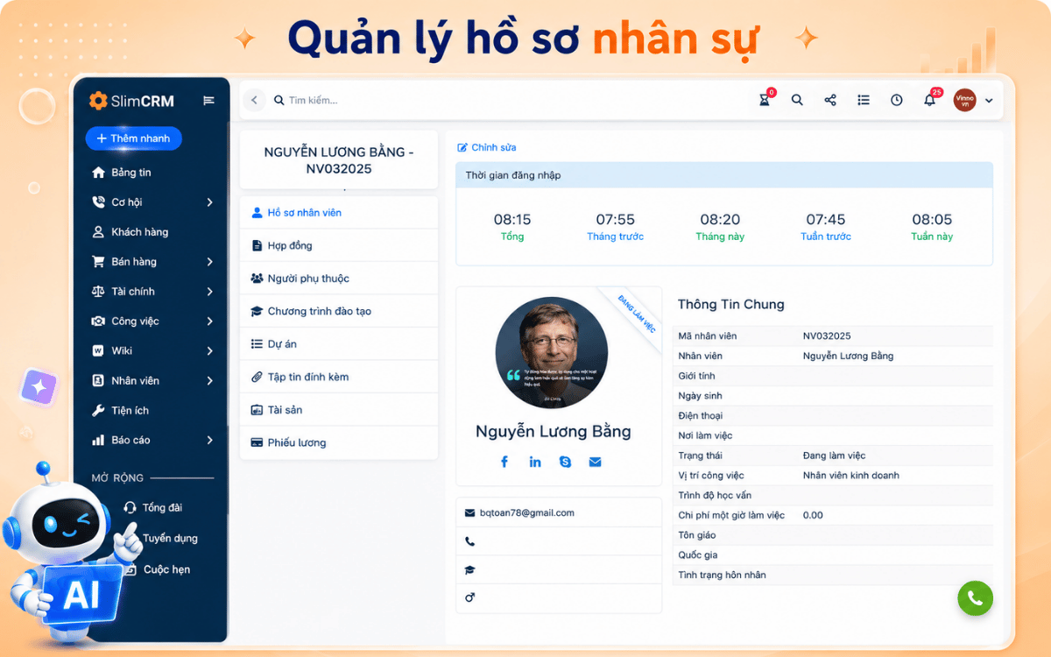
Task: Open the task list icon in toolbar
Action: 864,100
